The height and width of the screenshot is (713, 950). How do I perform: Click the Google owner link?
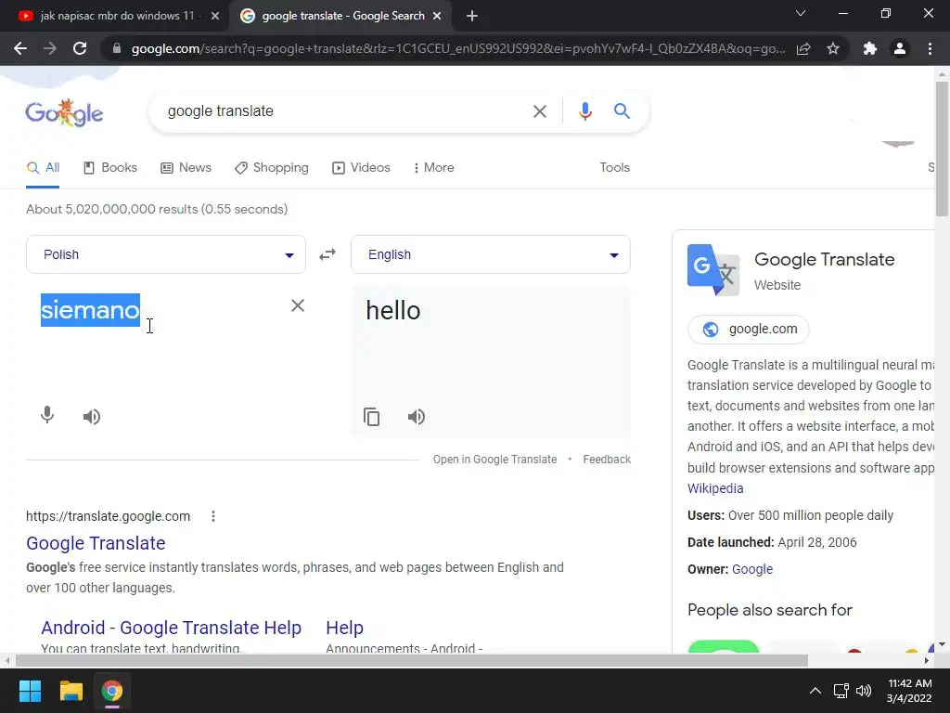[x=751, y=569]
